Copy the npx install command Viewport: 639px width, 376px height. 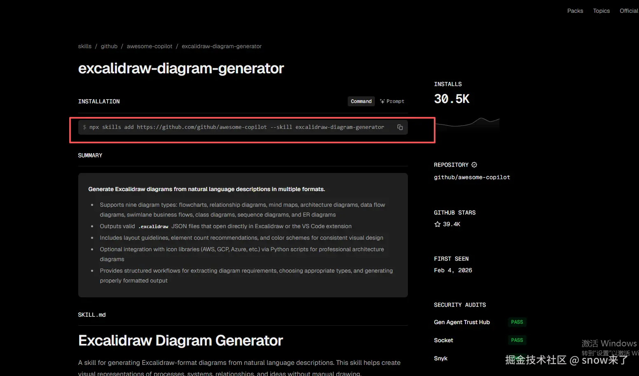click(400, 127)
